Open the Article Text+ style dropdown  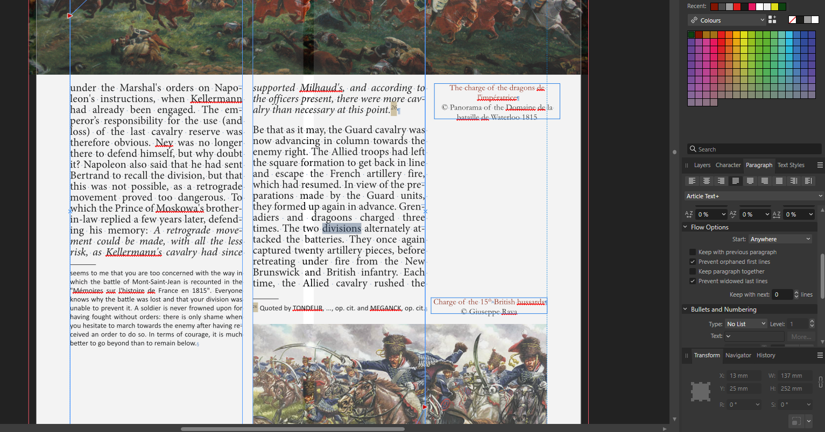[753, 196]
